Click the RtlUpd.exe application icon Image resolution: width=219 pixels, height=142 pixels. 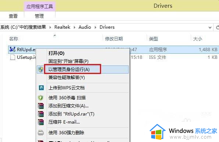(x=12, y=49)
